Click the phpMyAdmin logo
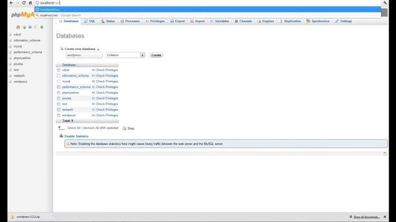 (22, 15)
